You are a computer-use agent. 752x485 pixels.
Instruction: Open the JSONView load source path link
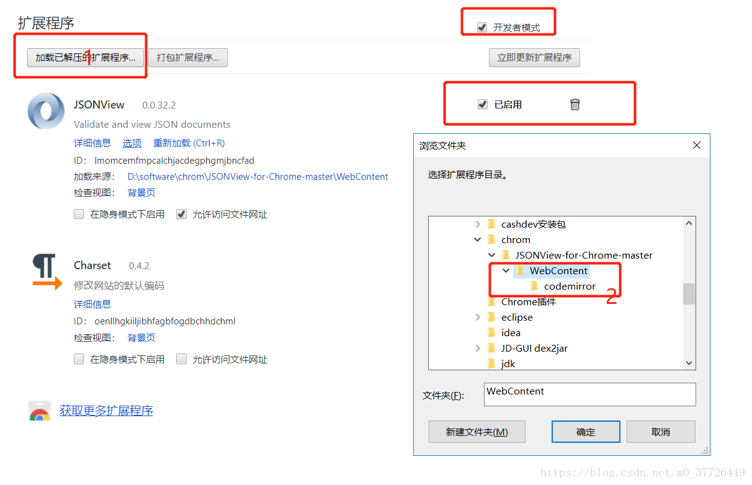click(x=258, y=176)
